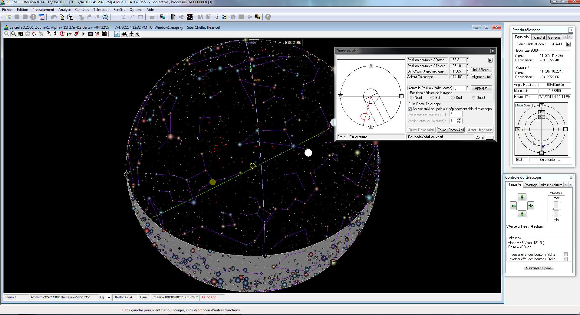Click the up arrow on telescope Raquette
This screenshot has height=315, width=580.
tap(522, 197)
